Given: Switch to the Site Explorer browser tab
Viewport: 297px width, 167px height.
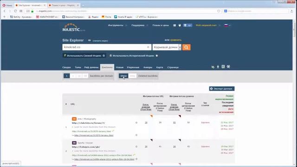Looking at the screenshot, I should pos(30,5).
